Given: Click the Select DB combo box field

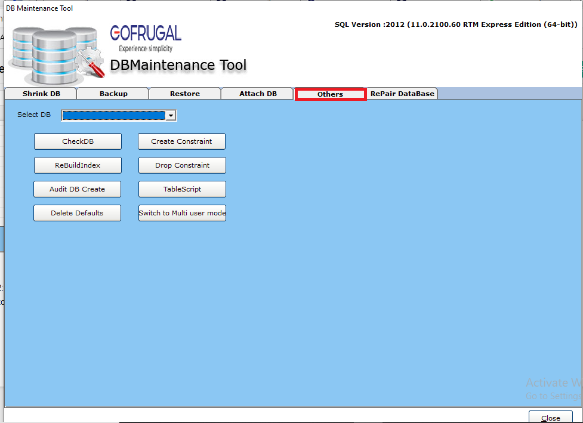Looking at the screenshot, I should tap(119, 116).
